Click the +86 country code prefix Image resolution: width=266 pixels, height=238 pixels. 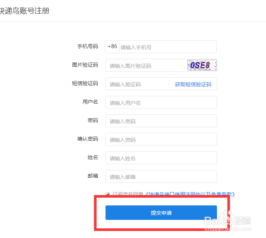(112, 46)
